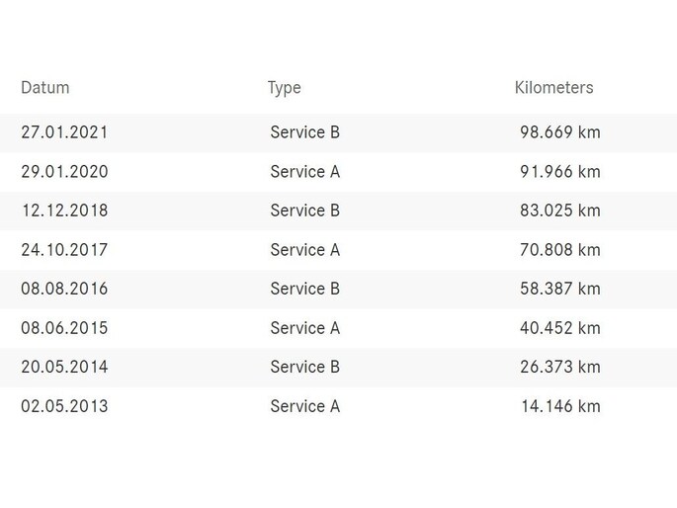Click the 40.452 km mileage value
677x508 pixels.
[559, 328]
